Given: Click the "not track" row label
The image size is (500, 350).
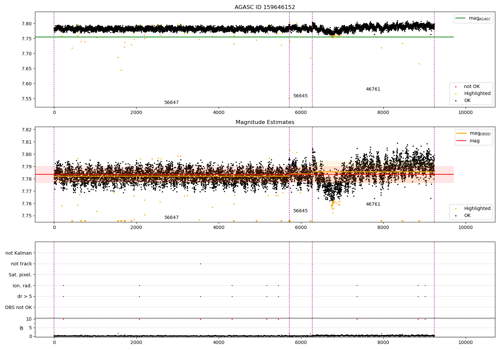Looking at the screenshot, I should 21,264.
